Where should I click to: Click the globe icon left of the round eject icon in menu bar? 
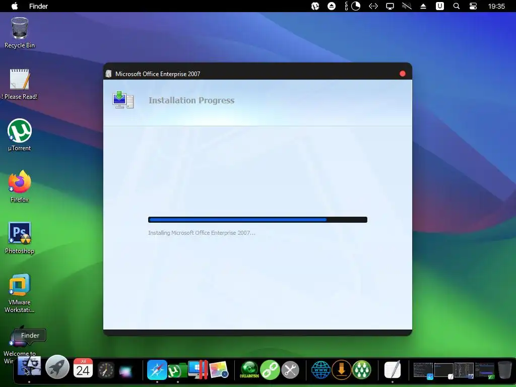pyautogui.click(x=315, y=6)
